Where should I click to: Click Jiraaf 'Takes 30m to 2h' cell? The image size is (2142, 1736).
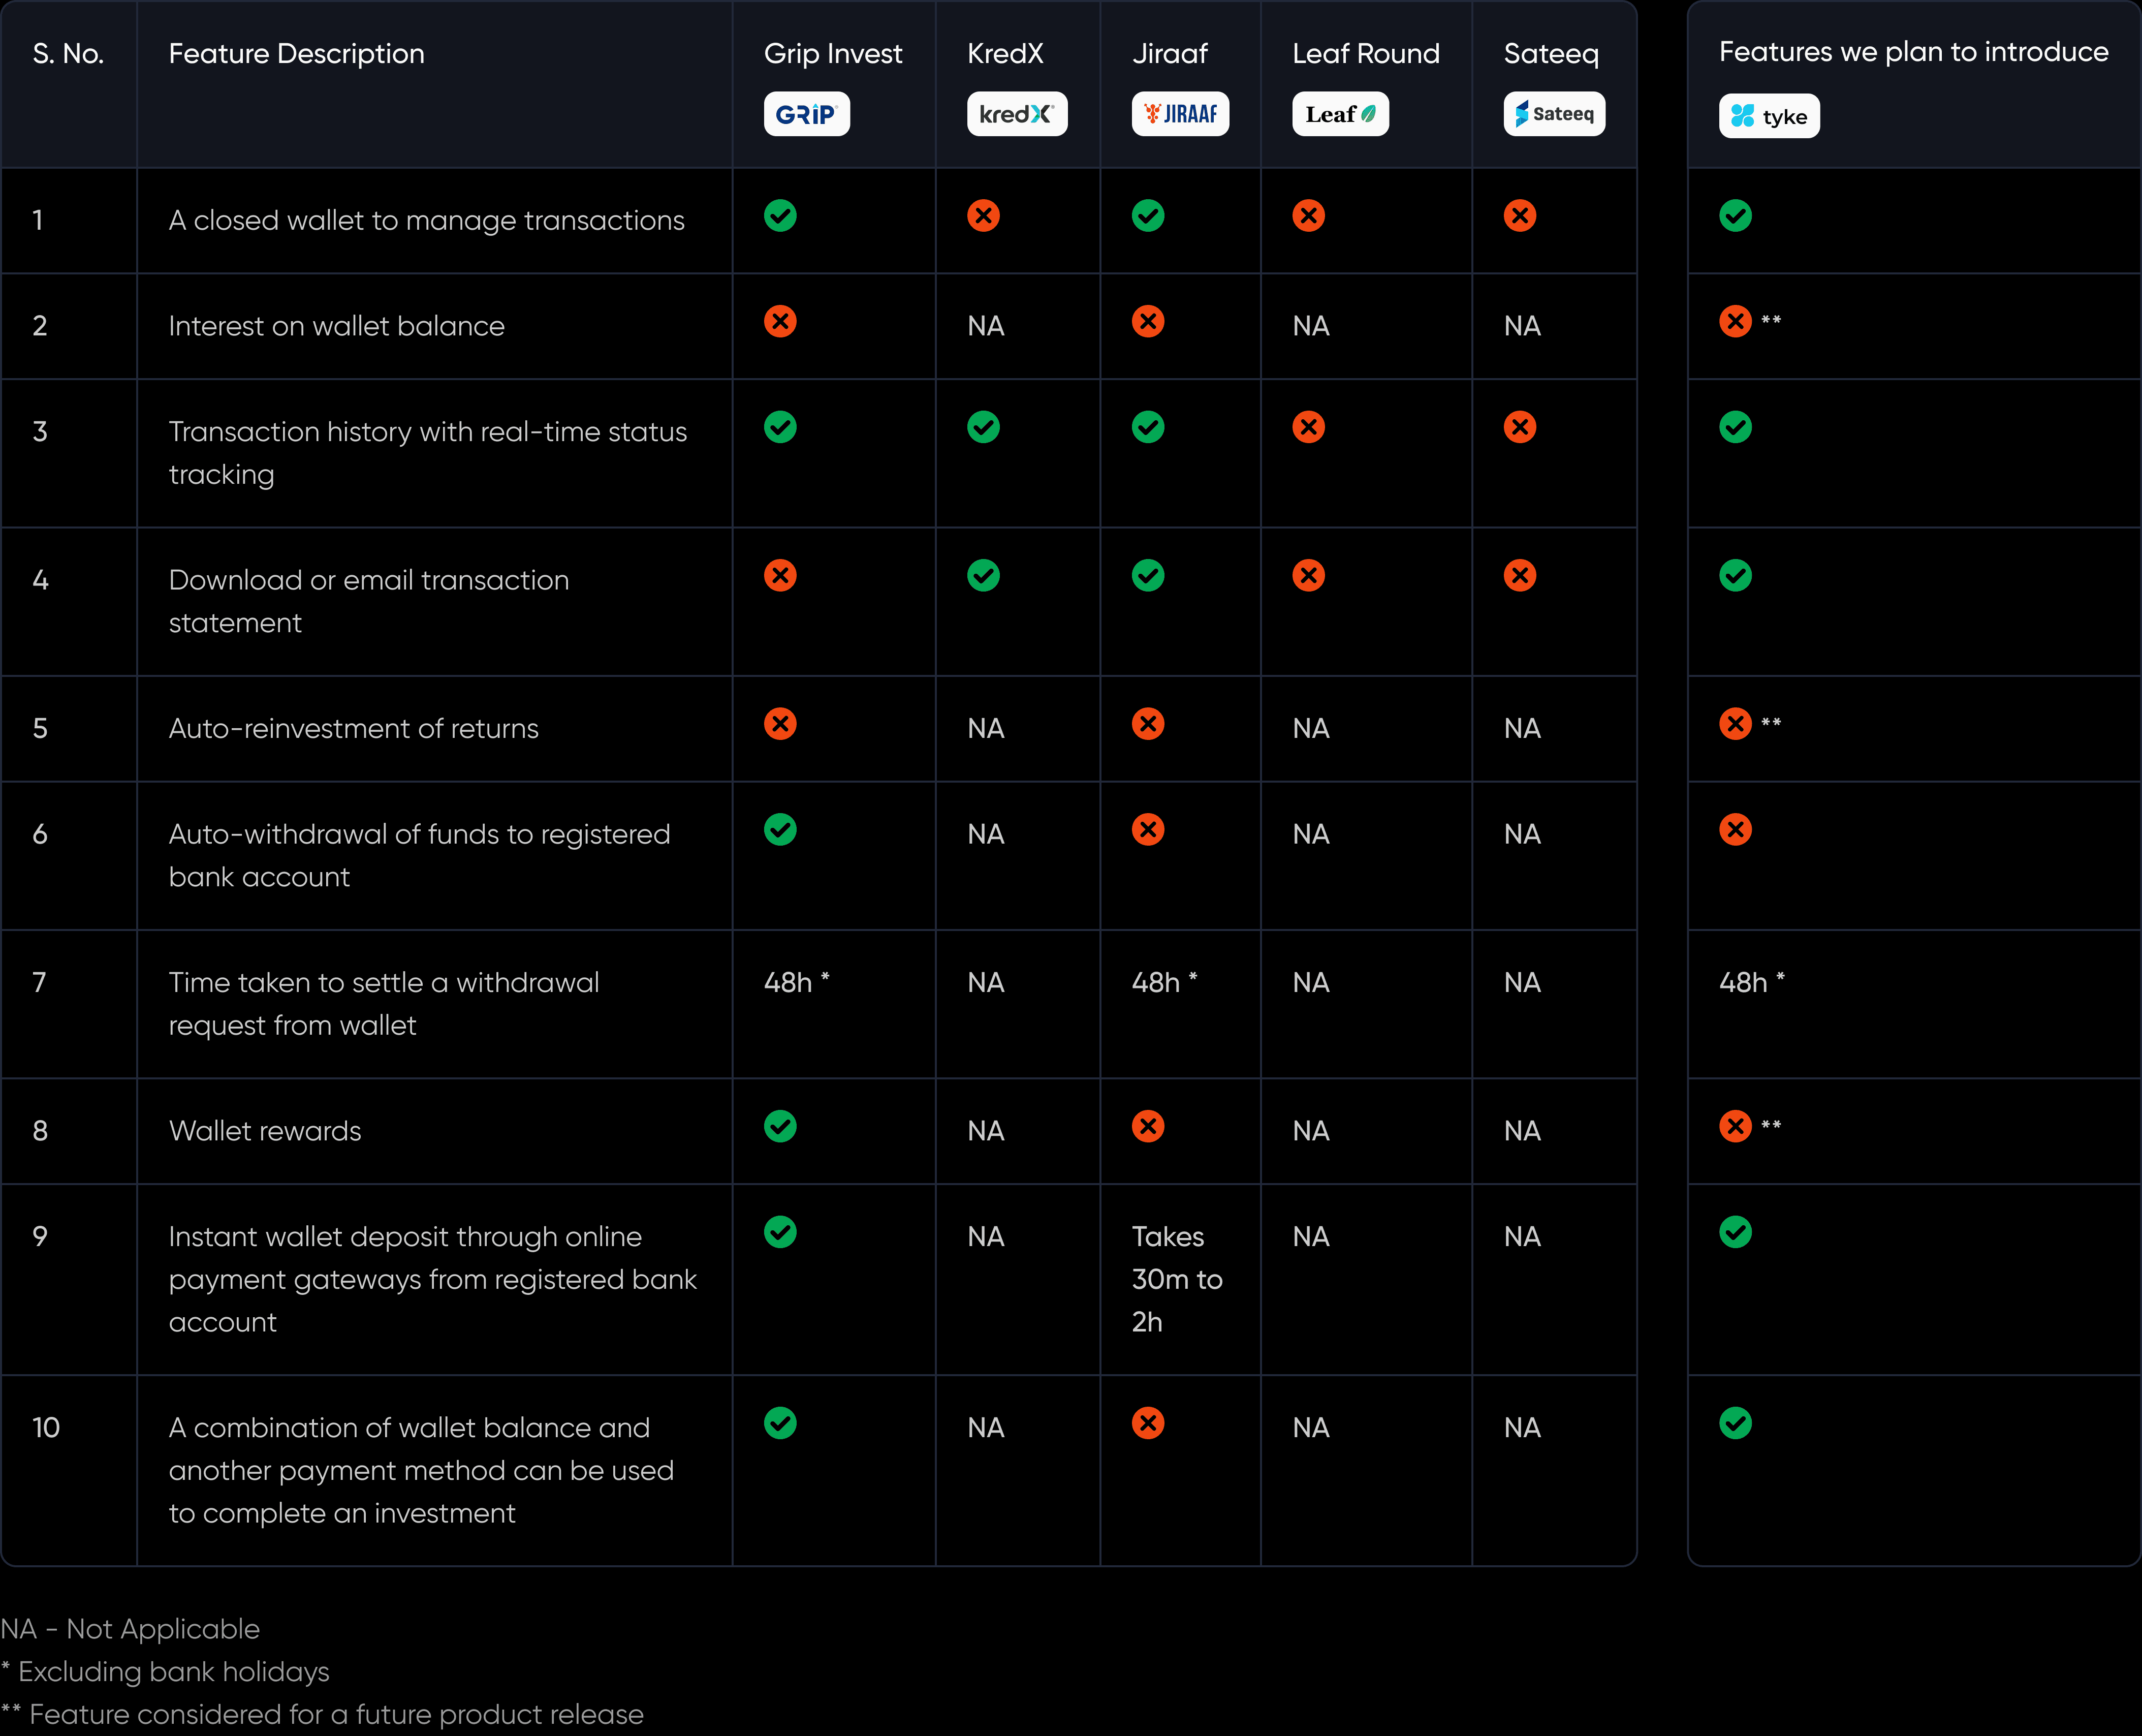click(x=1176, y=1279)
